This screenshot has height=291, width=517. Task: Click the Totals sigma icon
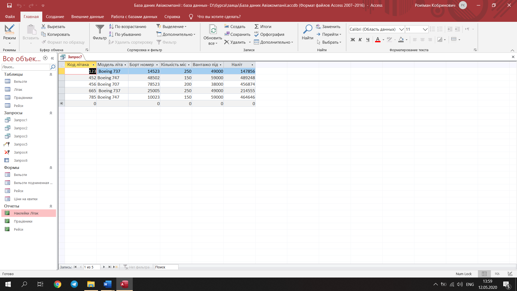[256, 26]
